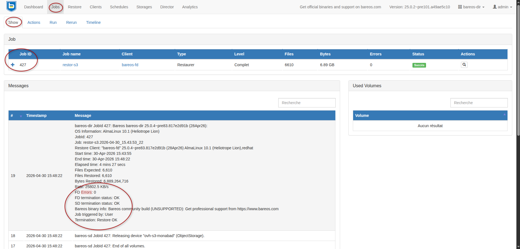Switch to the Actions tab
This screenshot has height=249, width=520.
[34, 22]
